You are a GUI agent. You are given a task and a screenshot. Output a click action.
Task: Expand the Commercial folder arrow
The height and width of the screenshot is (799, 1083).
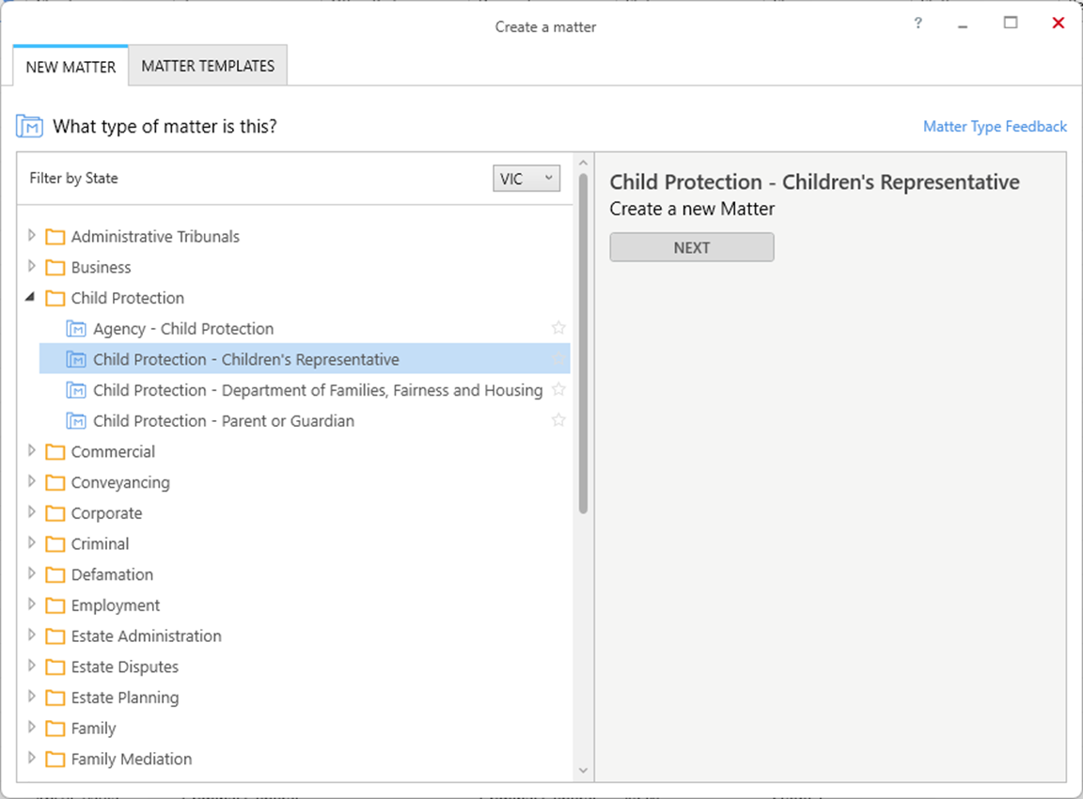pyautogui.click(x=31, y=451)
